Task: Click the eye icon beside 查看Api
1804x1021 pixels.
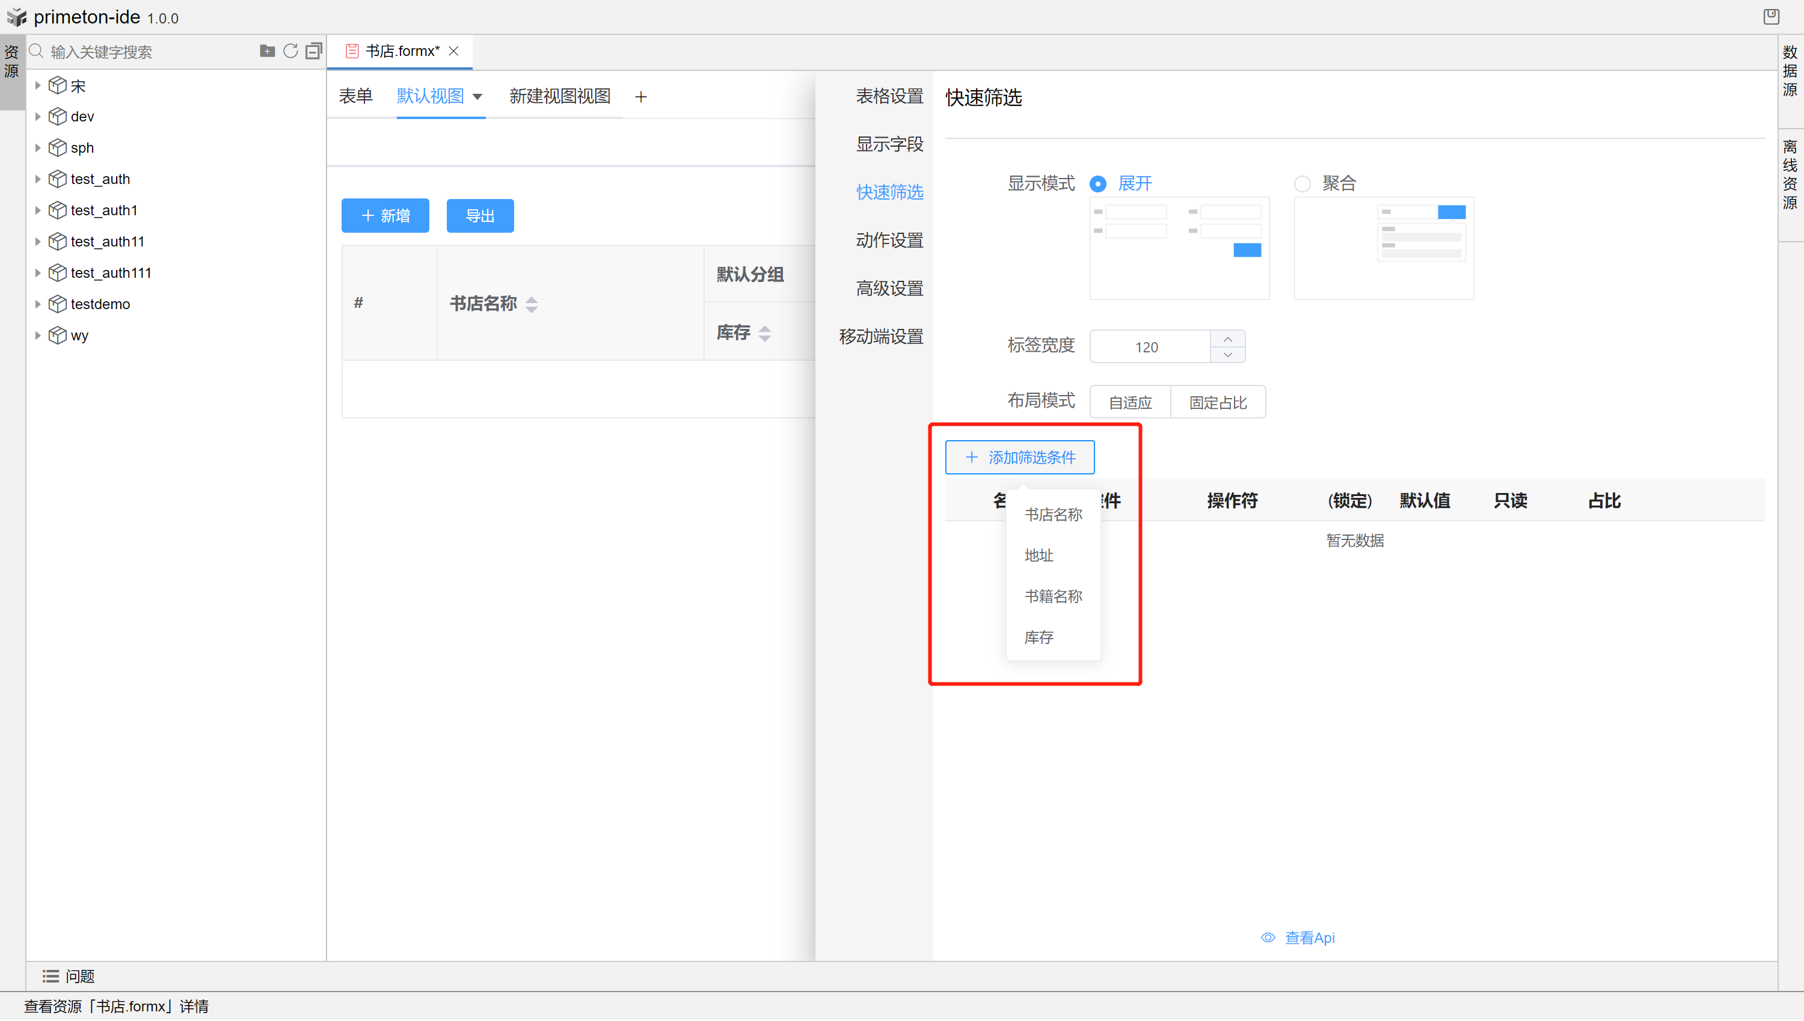Action: tap(1268, 937)
